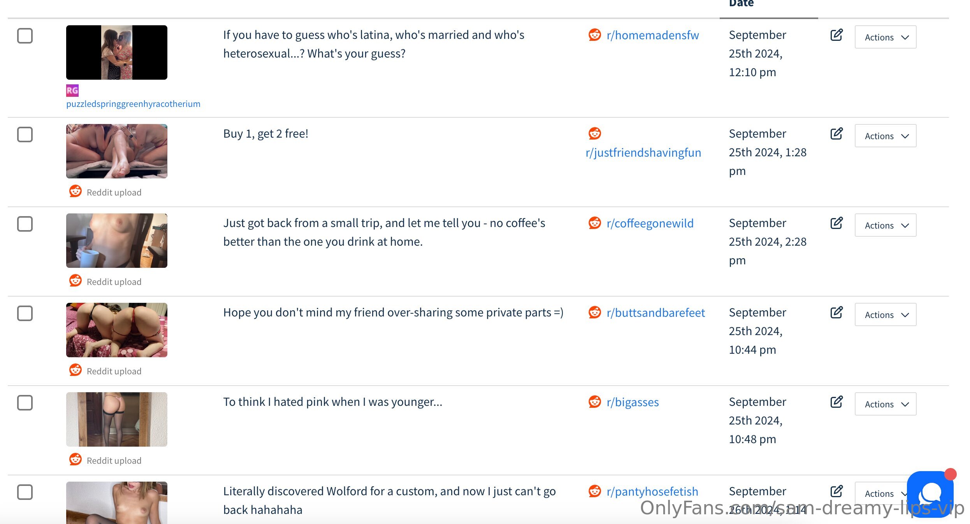This screenshot has height=524, width=970.
Task: Follow the puzzledspringgreenhyracotherium link
Action: (133, 104)
